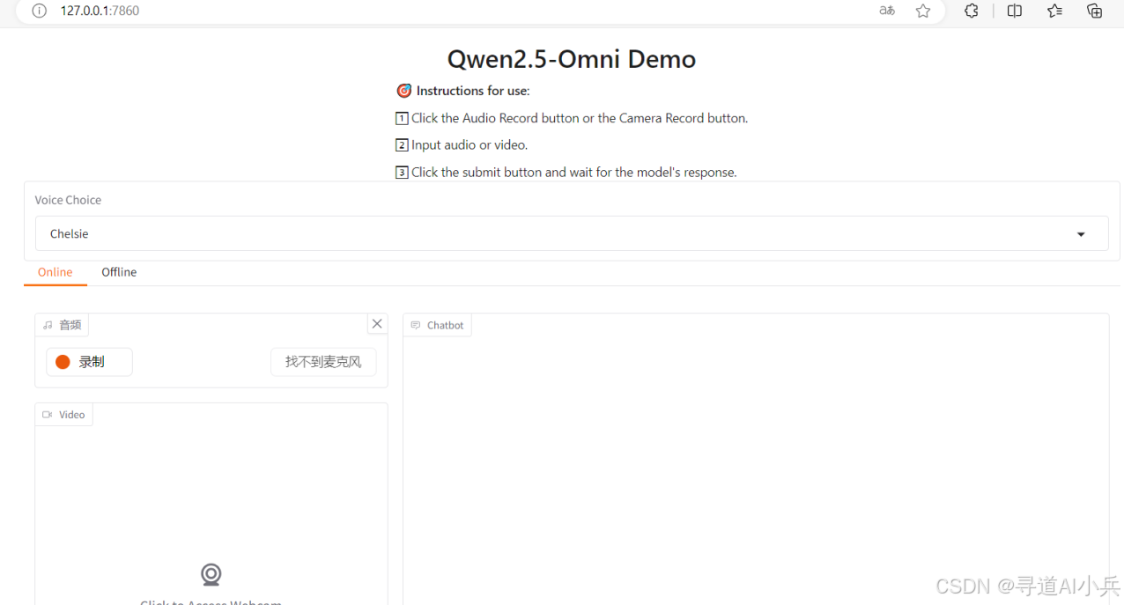
Task: Switch to the Offline tab
Action: [x=119, y=272]
